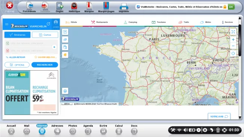Open the browsing Historique

[74, 7]
